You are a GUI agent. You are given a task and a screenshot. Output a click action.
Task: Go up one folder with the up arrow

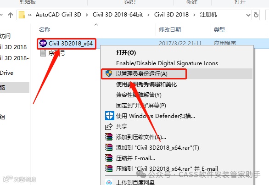(11, 15)
